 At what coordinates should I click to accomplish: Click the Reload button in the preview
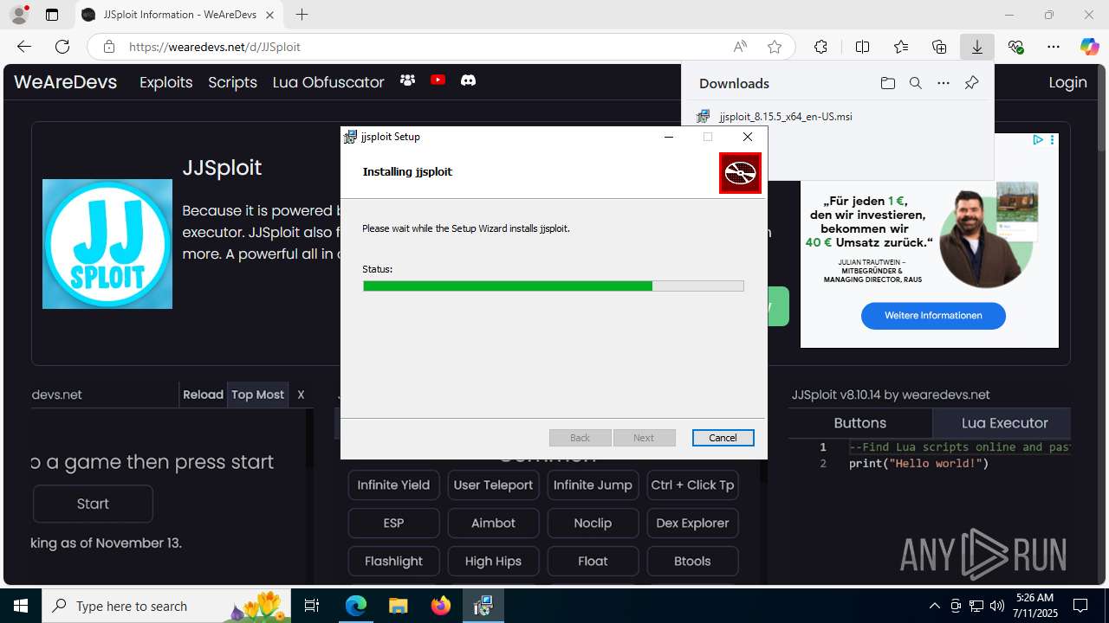[203, 395]
